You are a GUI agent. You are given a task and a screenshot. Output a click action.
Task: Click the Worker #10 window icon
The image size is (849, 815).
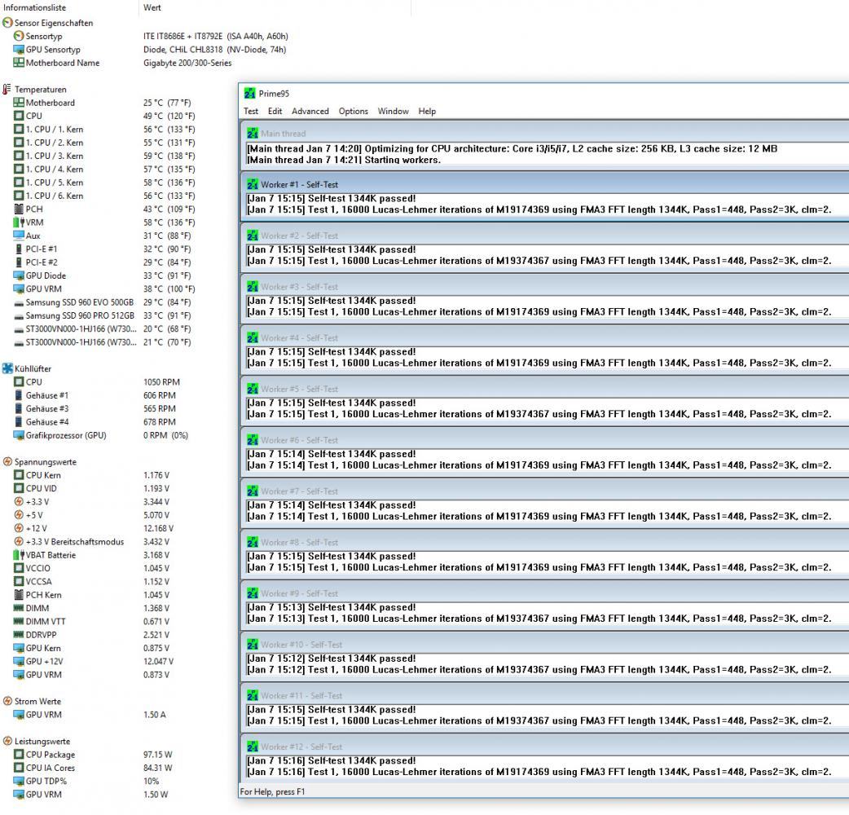253,645
